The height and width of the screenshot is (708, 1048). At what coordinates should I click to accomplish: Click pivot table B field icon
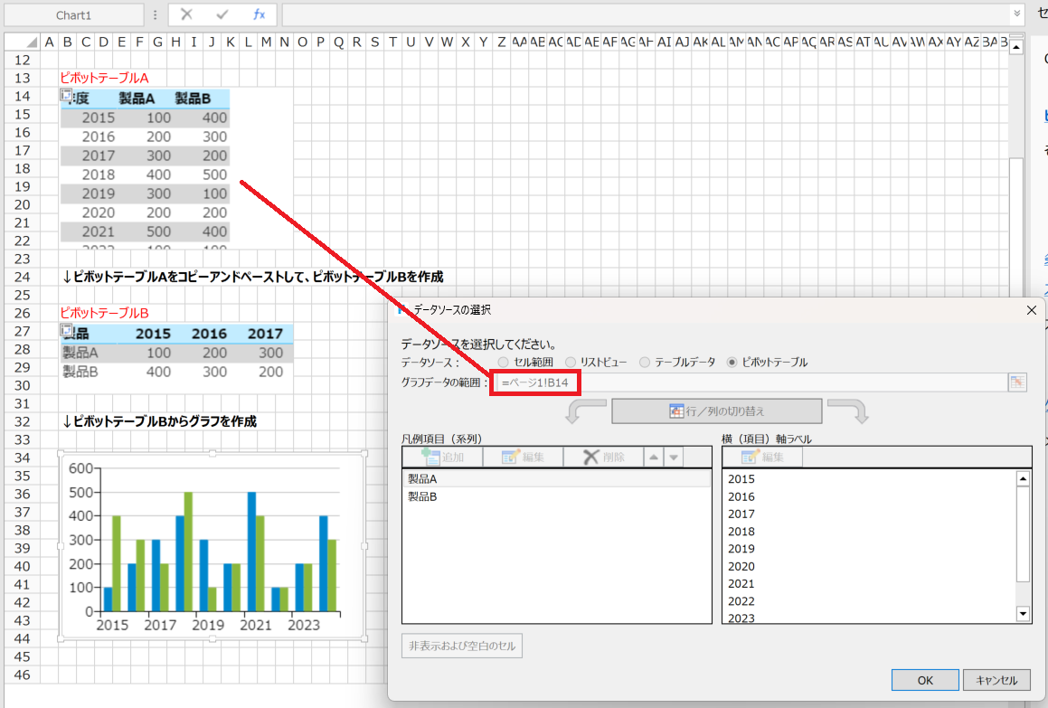coord(66,332)
